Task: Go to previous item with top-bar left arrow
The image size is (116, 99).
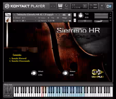Action: 51,6
